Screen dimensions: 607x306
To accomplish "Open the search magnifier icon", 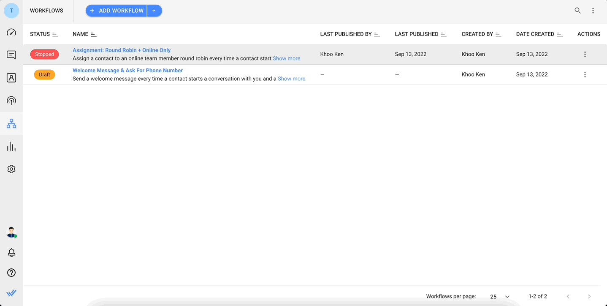I will coord(578,11).
